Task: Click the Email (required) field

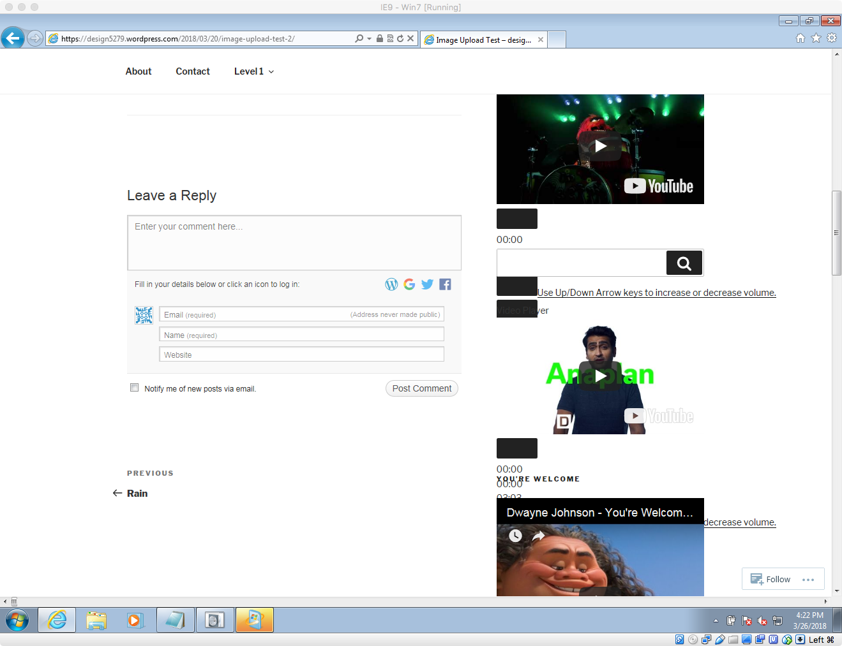Action: pos(301,314)
